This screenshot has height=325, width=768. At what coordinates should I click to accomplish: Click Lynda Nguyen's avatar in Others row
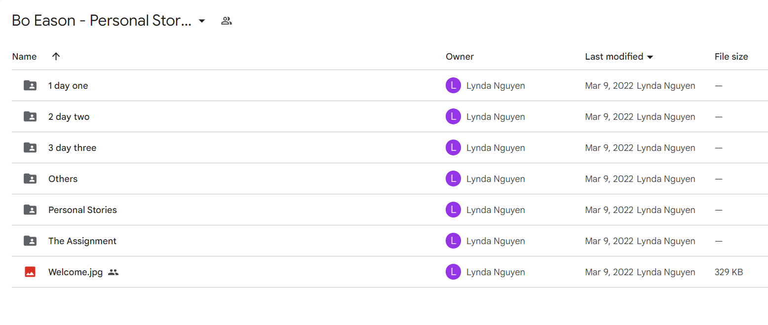pyautogui.click(x=453, y=179)
